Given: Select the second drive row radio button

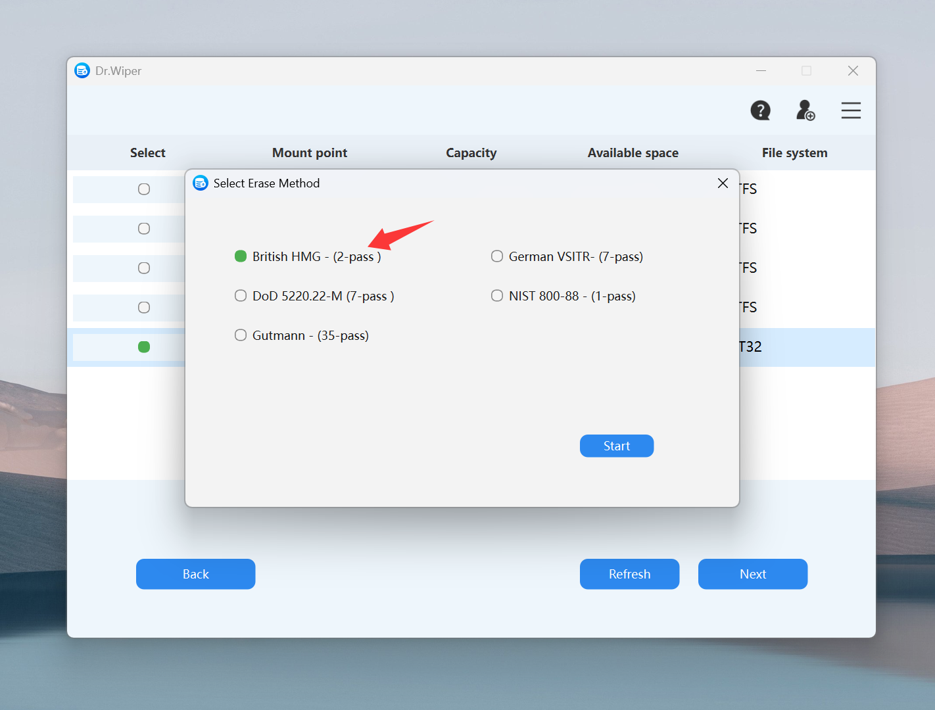Looking at the screenshot, I should [144, 229].
